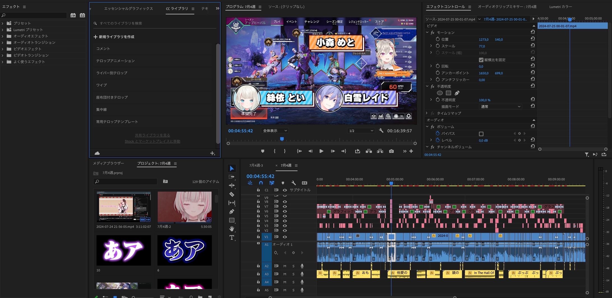Select the Track Select Forward tool
612x298 pixels.
[x=232, y=177]
